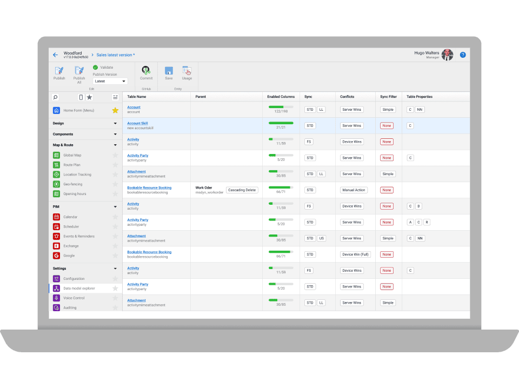Open the search field in the sidebar
The height and width of the screenshot is (389, 519).
(56, 97)
